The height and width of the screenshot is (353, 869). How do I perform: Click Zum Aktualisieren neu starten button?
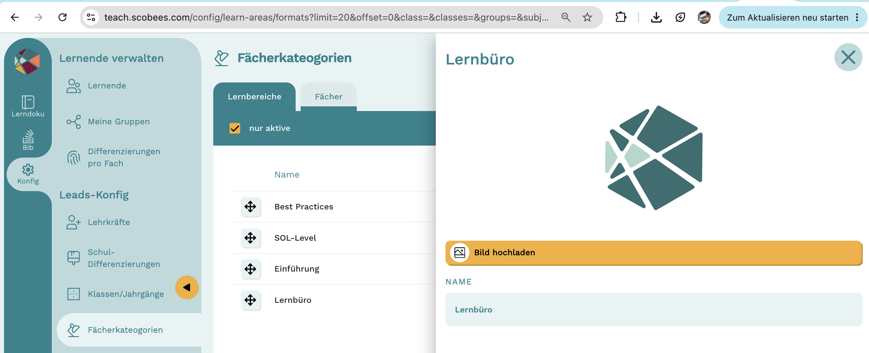tap(787, 18)
